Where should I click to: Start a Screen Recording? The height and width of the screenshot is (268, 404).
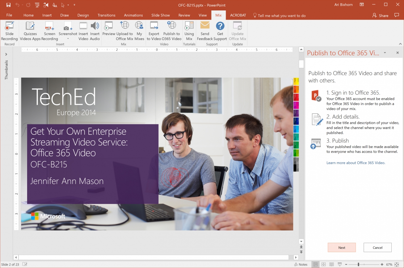[50, 31]
